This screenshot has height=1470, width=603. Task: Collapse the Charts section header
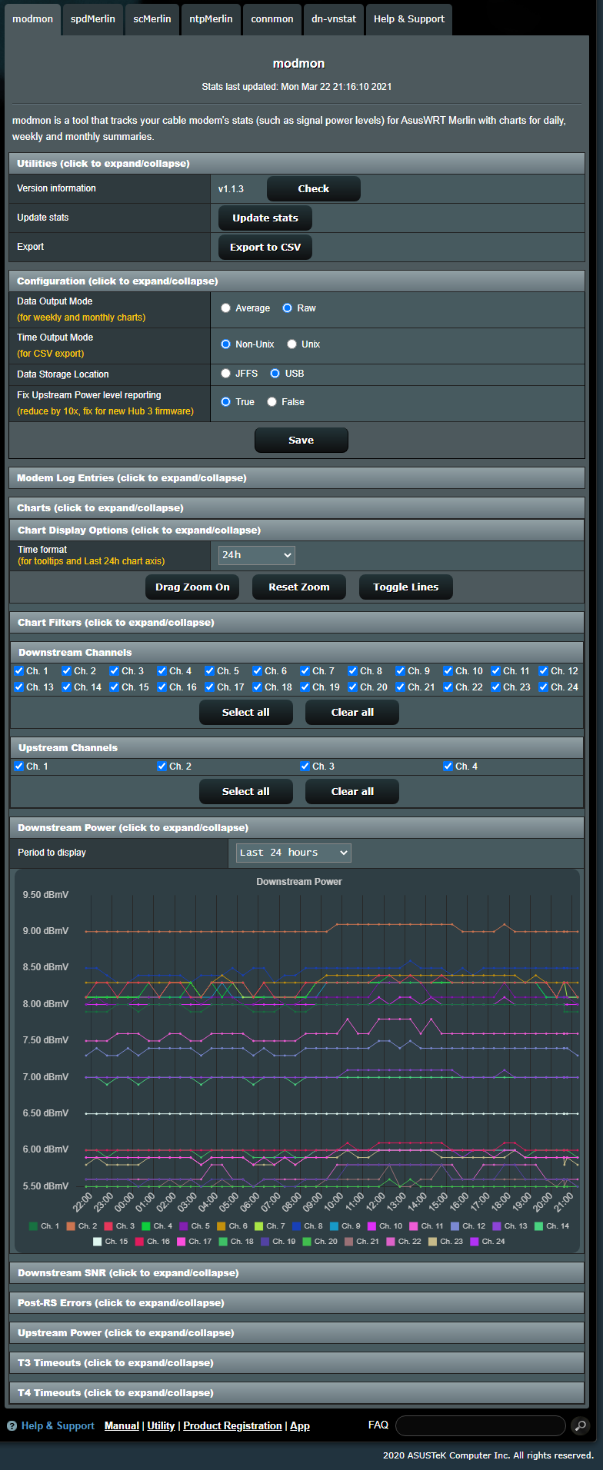tap(297, 508)
